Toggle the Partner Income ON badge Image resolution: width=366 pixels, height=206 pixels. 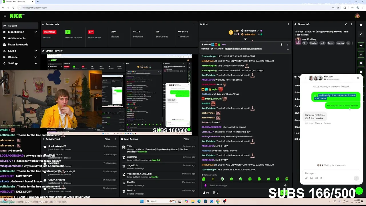pos(67,32)
